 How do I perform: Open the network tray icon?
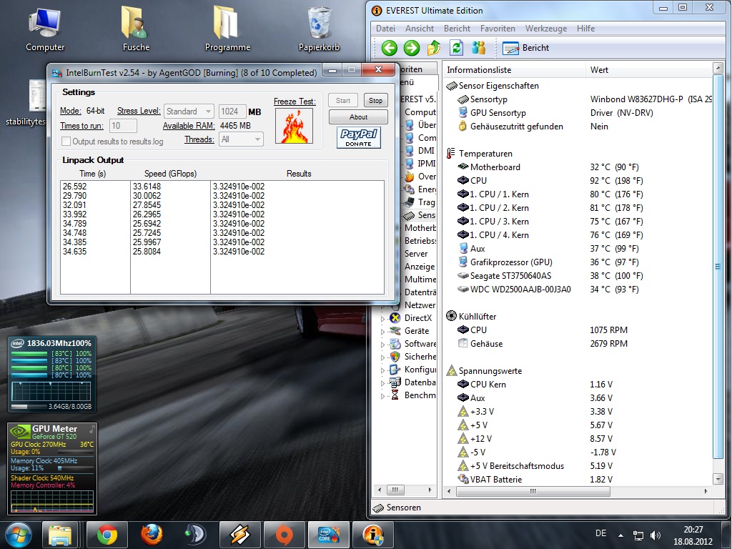pyautogui.click(x=638, y=535)
